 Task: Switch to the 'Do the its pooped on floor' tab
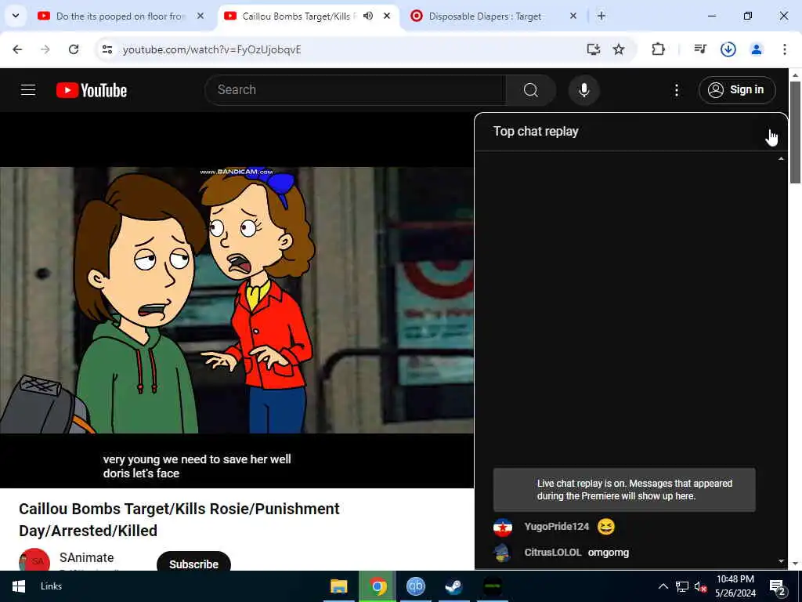point(119,16)
